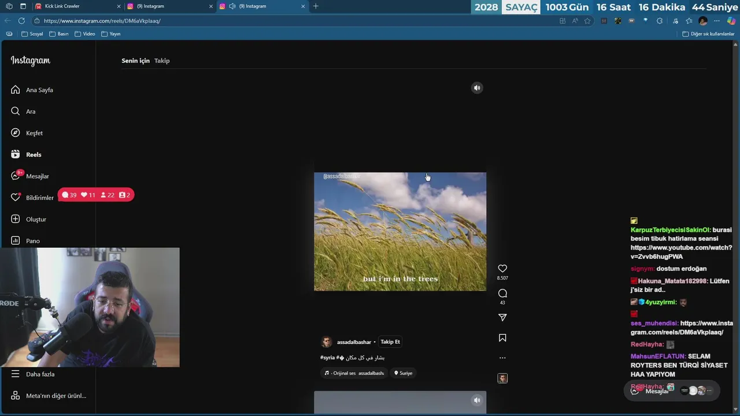The height and width of the screenshot is (416, 740).
Task: Click the address bar URL
Action: coord(102,21)
